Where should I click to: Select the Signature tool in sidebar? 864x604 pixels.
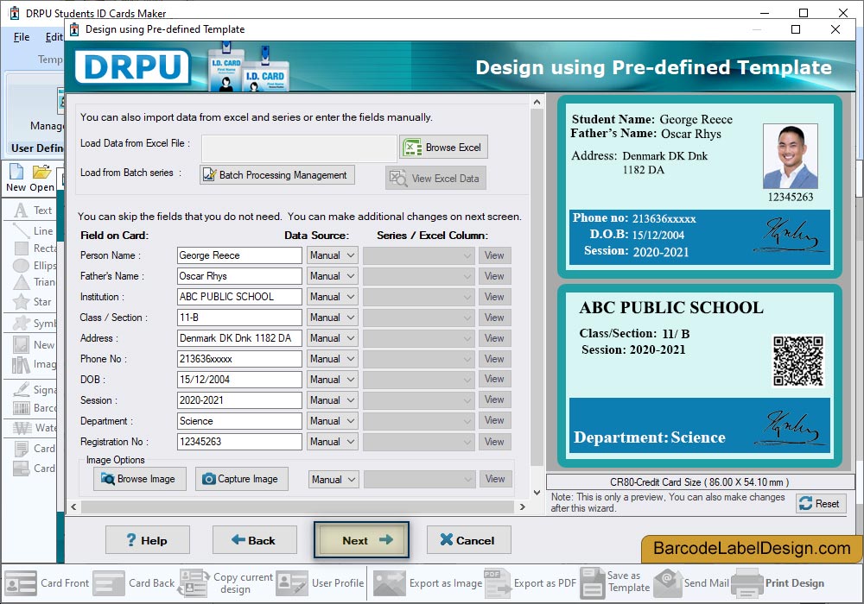35,389
